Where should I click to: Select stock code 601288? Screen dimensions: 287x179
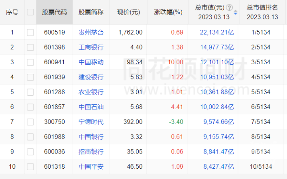tap(54, 92)
